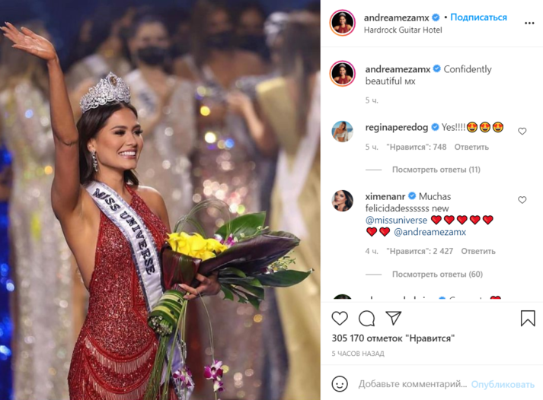Open Hardrock Guitar Hotel location link
Screen dimensions: 543x400
coord(403,30)
